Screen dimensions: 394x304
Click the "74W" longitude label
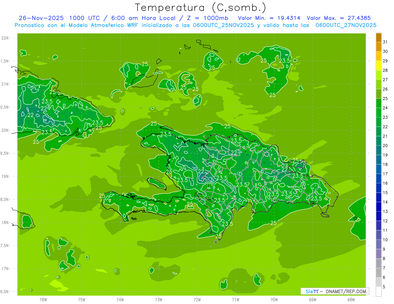(120, 300)
